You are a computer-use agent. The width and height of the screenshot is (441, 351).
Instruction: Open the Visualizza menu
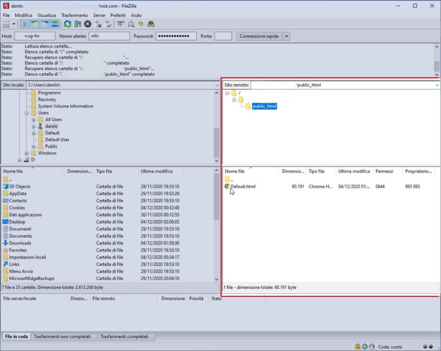click(x=47, y=15)
